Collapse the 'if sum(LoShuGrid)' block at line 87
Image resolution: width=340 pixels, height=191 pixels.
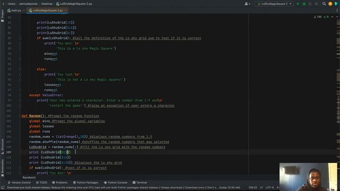point(20,38)
